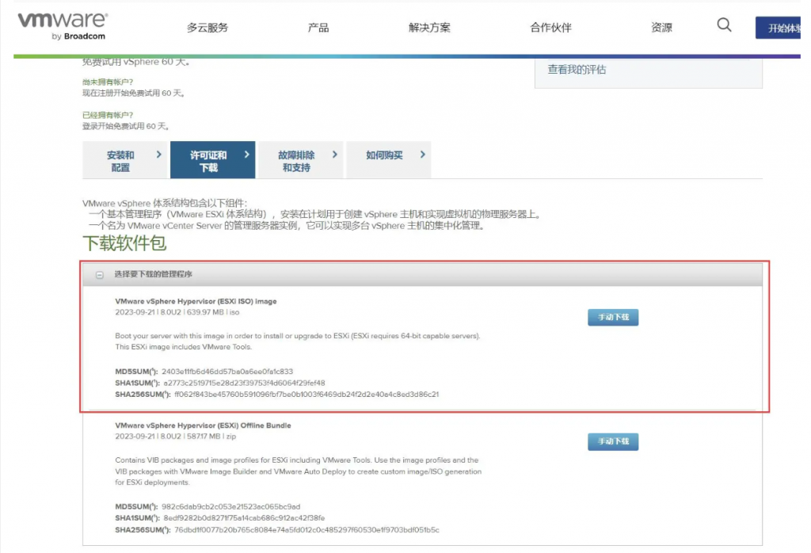This screenshot has width=811, height=553.
Task: Open the 如何购买 tab
Action: (384, 155)
